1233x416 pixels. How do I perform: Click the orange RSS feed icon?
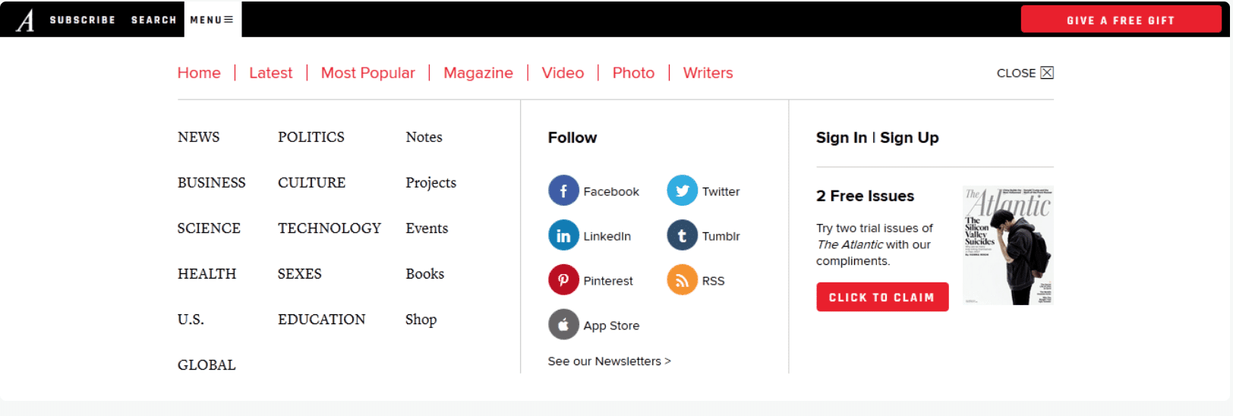tap(682, 280)
